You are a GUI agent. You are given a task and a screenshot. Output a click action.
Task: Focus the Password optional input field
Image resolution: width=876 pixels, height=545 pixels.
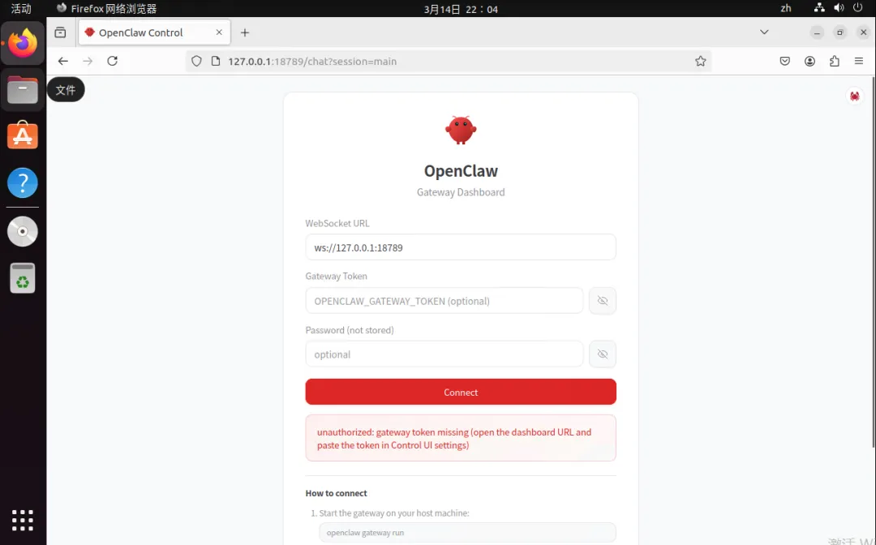pos(444,354)
